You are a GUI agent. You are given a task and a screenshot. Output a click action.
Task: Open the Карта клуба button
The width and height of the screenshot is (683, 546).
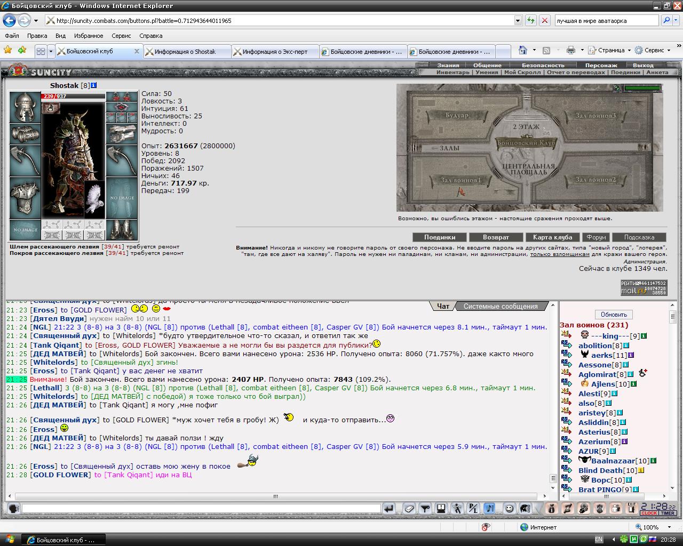[x=552, y=237]
